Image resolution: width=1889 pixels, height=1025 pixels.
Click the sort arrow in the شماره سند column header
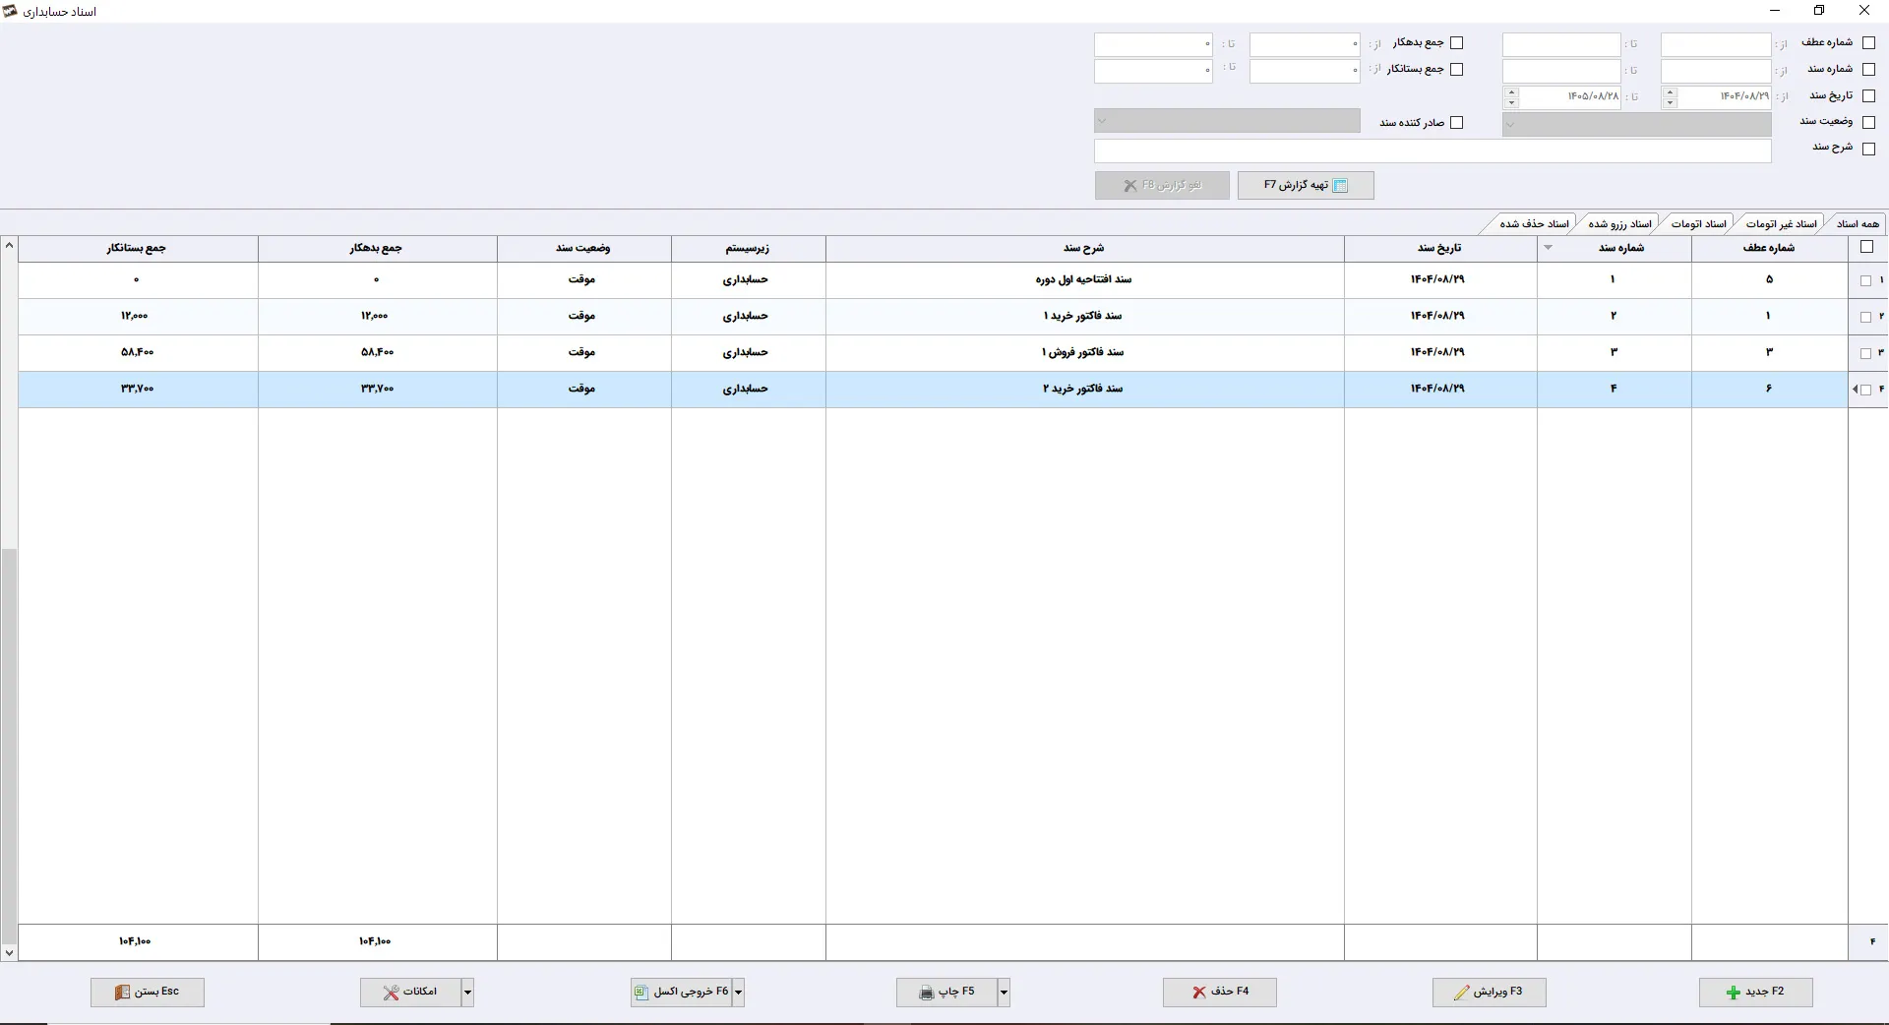pyautogui.click(x=1548, y=248)
